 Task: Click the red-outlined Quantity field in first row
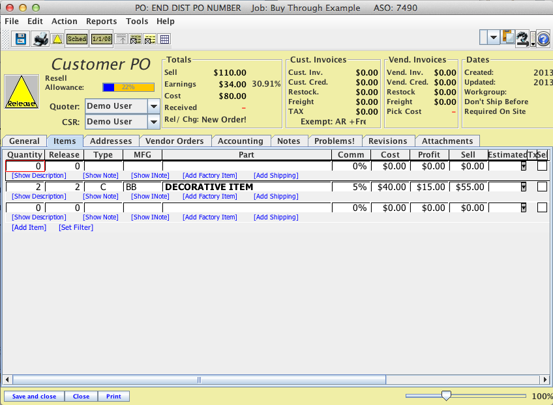pos(25,166)
